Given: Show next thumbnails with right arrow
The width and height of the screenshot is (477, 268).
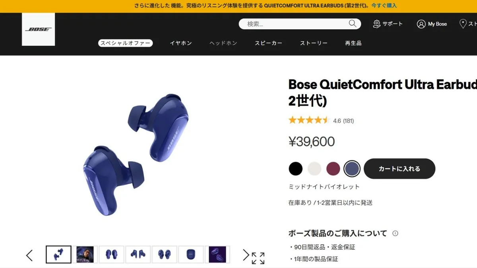Looking at the screenshot, I should [246, 255].
